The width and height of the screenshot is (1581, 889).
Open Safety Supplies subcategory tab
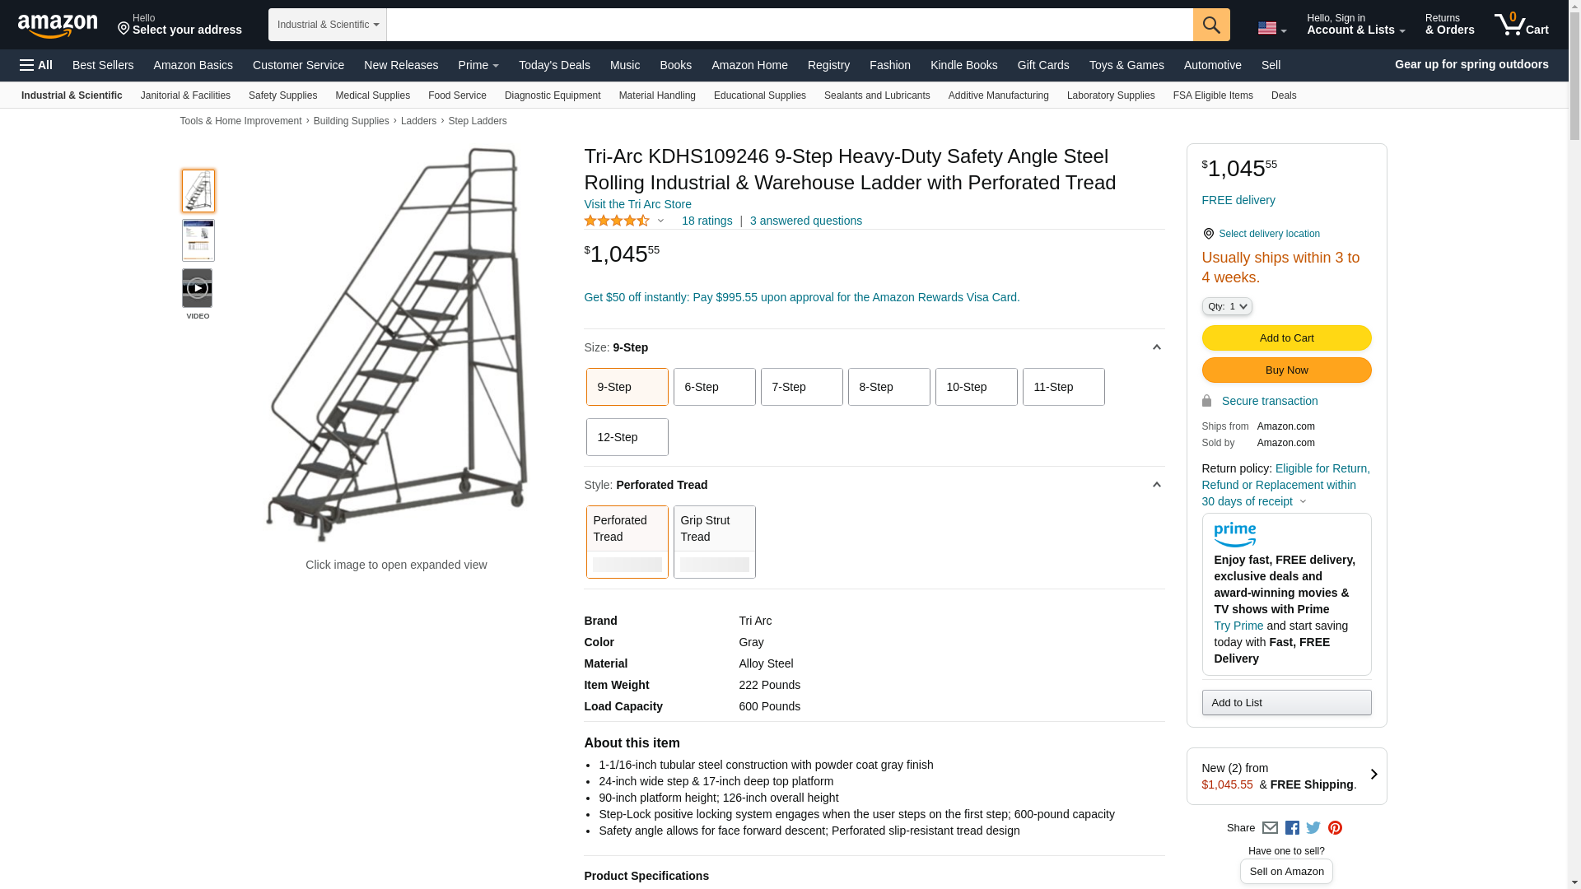pos(282,95)
